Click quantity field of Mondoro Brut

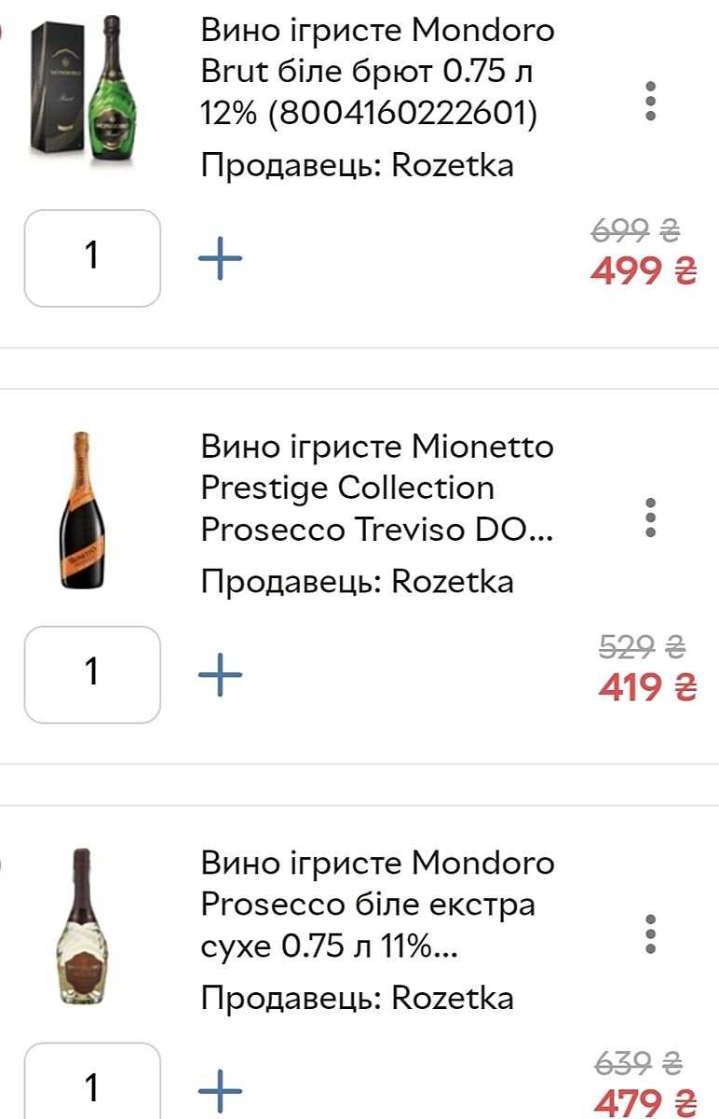[x=92, y=258]
